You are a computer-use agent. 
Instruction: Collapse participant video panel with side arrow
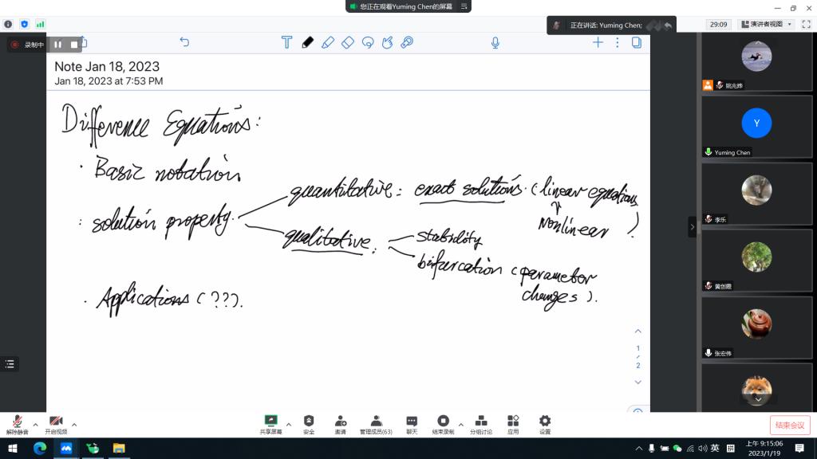pos(692,227)
